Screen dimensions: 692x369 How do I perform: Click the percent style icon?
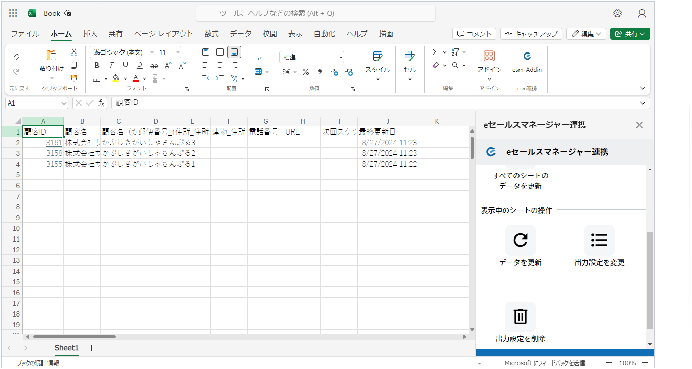click(306, 72)
